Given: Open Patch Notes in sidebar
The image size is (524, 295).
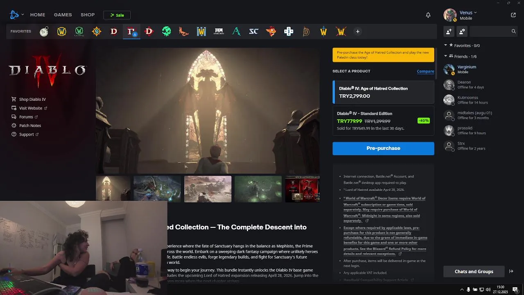Looking at the screenshot, I should tap(26, 125).
